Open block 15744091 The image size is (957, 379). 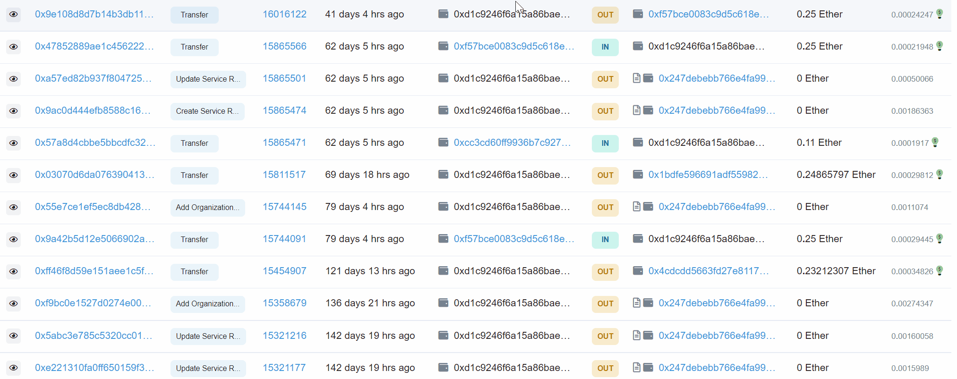[x=284, y=239]
